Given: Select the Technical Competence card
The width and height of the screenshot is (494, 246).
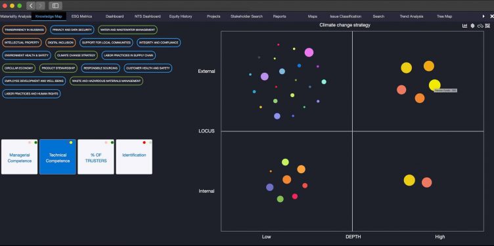Looking at the screenshot, I should pyautogui.click(x=58, y=157).
